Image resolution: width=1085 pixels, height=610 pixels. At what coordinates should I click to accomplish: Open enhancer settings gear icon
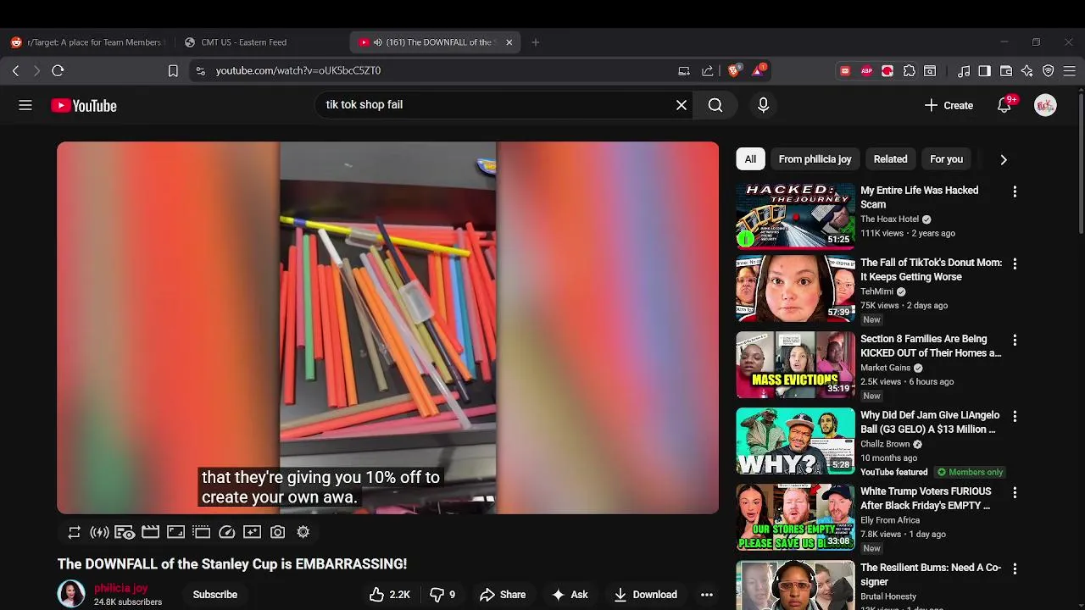click(303, 532)
